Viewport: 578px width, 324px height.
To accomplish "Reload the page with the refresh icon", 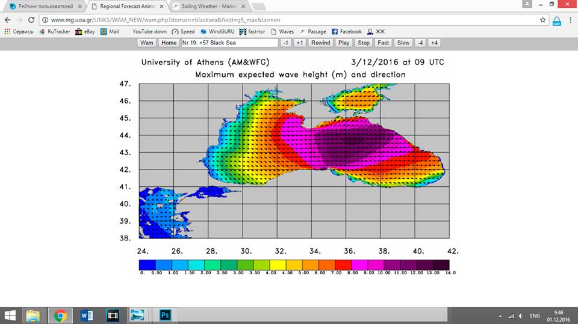I will (31, 20).
